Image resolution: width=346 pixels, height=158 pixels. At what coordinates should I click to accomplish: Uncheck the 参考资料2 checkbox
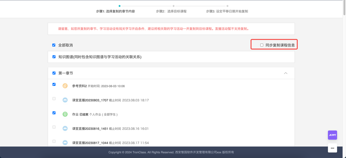(54, 85)
